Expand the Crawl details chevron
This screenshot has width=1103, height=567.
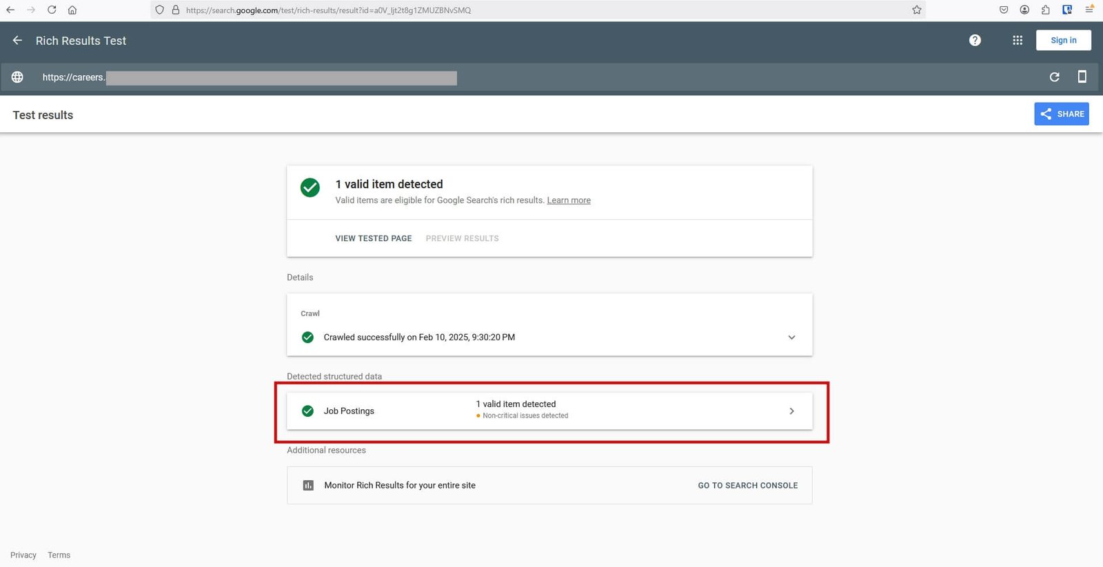click(791, 338)
